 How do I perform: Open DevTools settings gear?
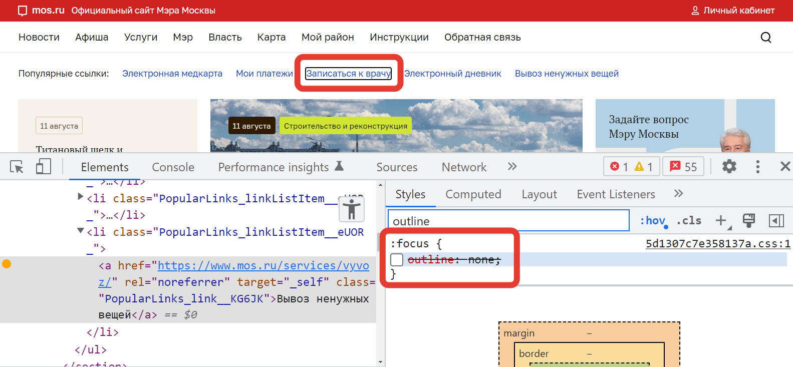(x=729, y=167)
